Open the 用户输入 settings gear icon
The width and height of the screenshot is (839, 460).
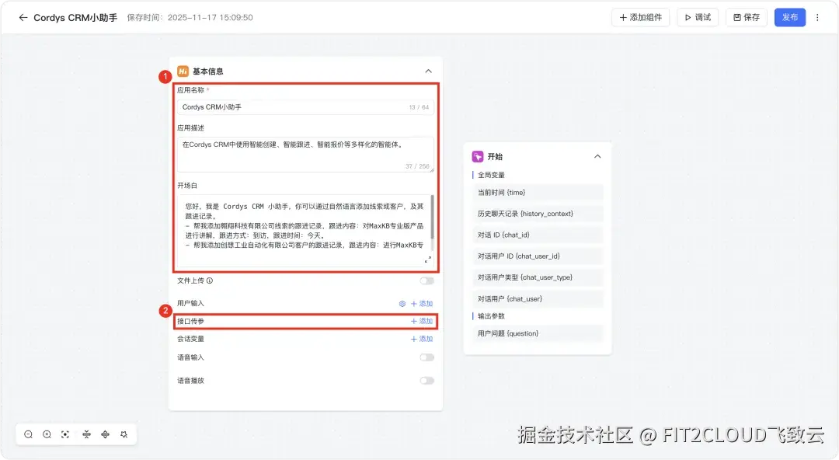402,304
